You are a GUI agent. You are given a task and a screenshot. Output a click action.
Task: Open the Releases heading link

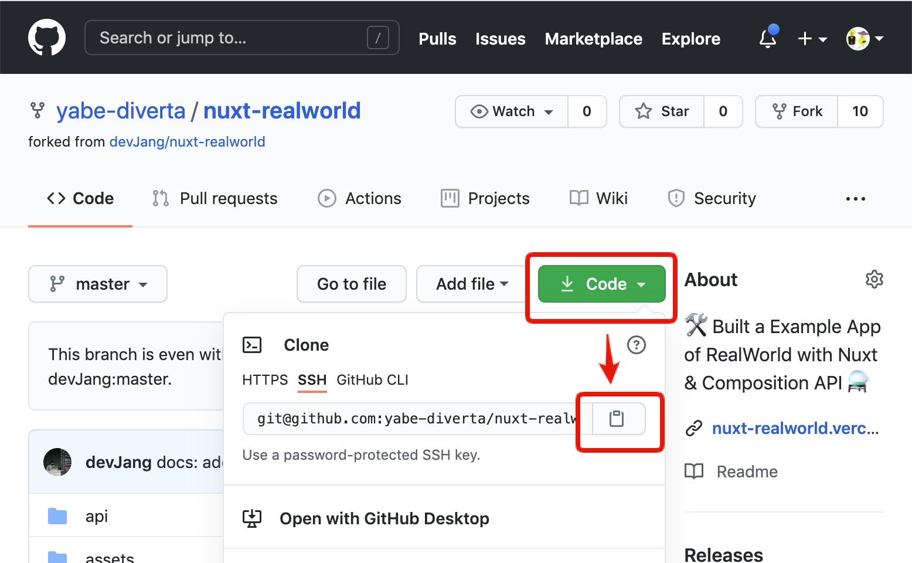pos(724,555)
